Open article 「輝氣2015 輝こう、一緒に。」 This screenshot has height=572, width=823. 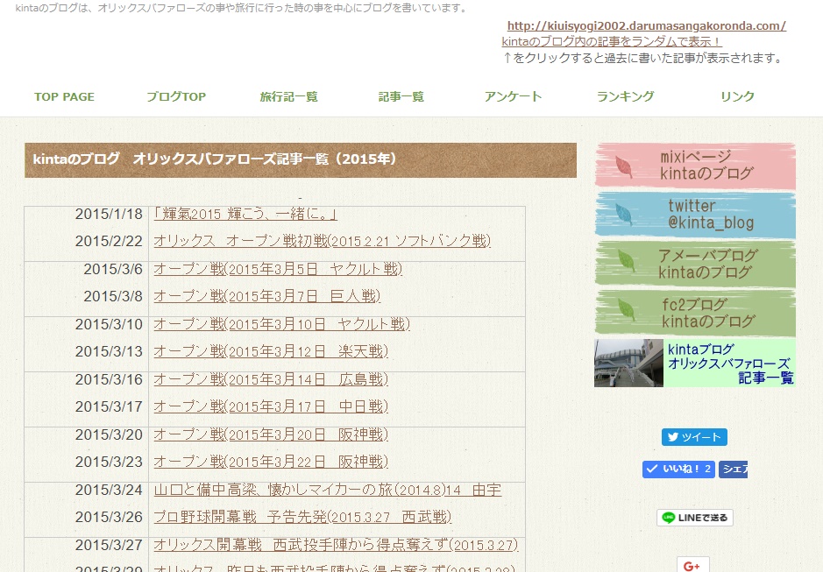[x=245, y=214]
